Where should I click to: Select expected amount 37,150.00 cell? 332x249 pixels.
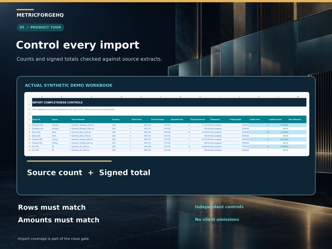pos(200,125)
